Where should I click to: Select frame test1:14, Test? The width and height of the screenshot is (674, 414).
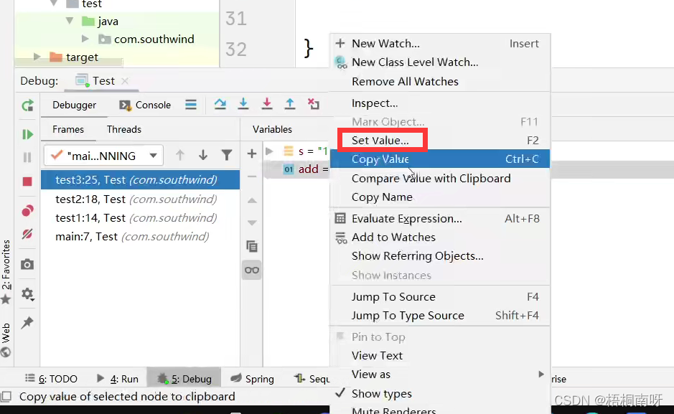(x=140, y=217)
